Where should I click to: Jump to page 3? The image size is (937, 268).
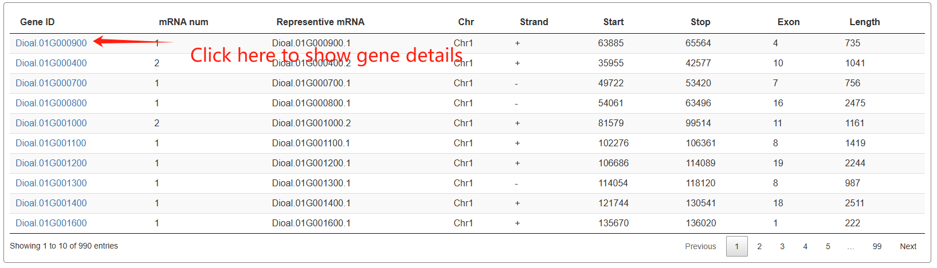(782, 246)
